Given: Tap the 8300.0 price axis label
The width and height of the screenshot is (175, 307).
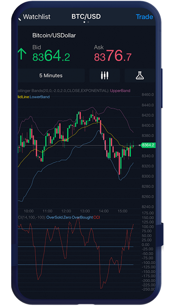Looking at the screenshot, I should (x=148, y=176).
